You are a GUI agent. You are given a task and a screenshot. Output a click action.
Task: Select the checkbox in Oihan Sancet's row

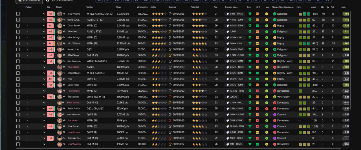(18, 26)
